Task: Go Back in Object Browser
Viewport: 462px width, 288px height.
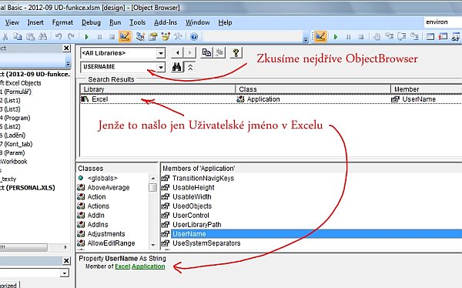Action: coord(177,53)
